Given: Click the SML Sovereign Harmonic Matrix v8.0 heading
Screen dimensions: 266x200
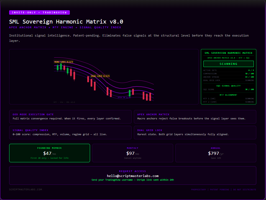Looking at the screenshot, I should pyautogui.click(x=66, y=22).
